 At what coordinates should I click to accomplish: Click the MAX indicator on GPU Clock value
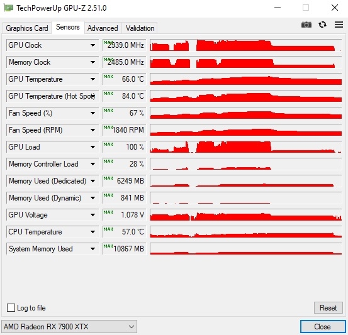[108, 42]
